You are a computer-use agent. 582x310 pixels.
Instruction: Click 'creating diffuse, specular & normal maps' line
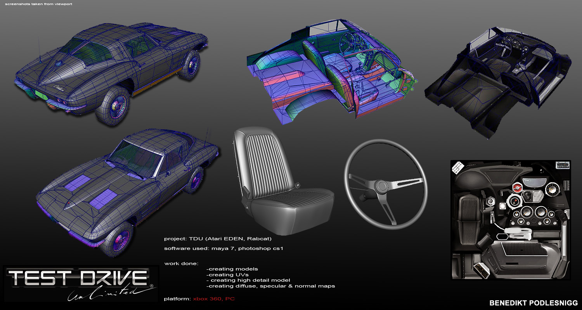pyautogui.click(x=271, y=286)
